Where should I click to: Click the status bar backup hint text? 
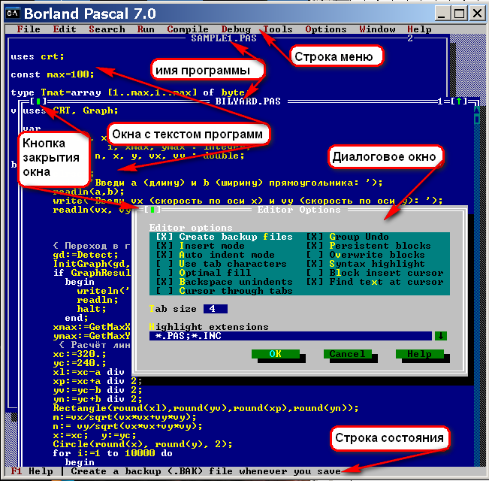[206, 471]
